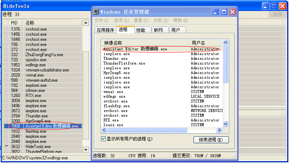289x163 pixels.
Task: Sort by 映像名称 column header
Action: (145, 43)
